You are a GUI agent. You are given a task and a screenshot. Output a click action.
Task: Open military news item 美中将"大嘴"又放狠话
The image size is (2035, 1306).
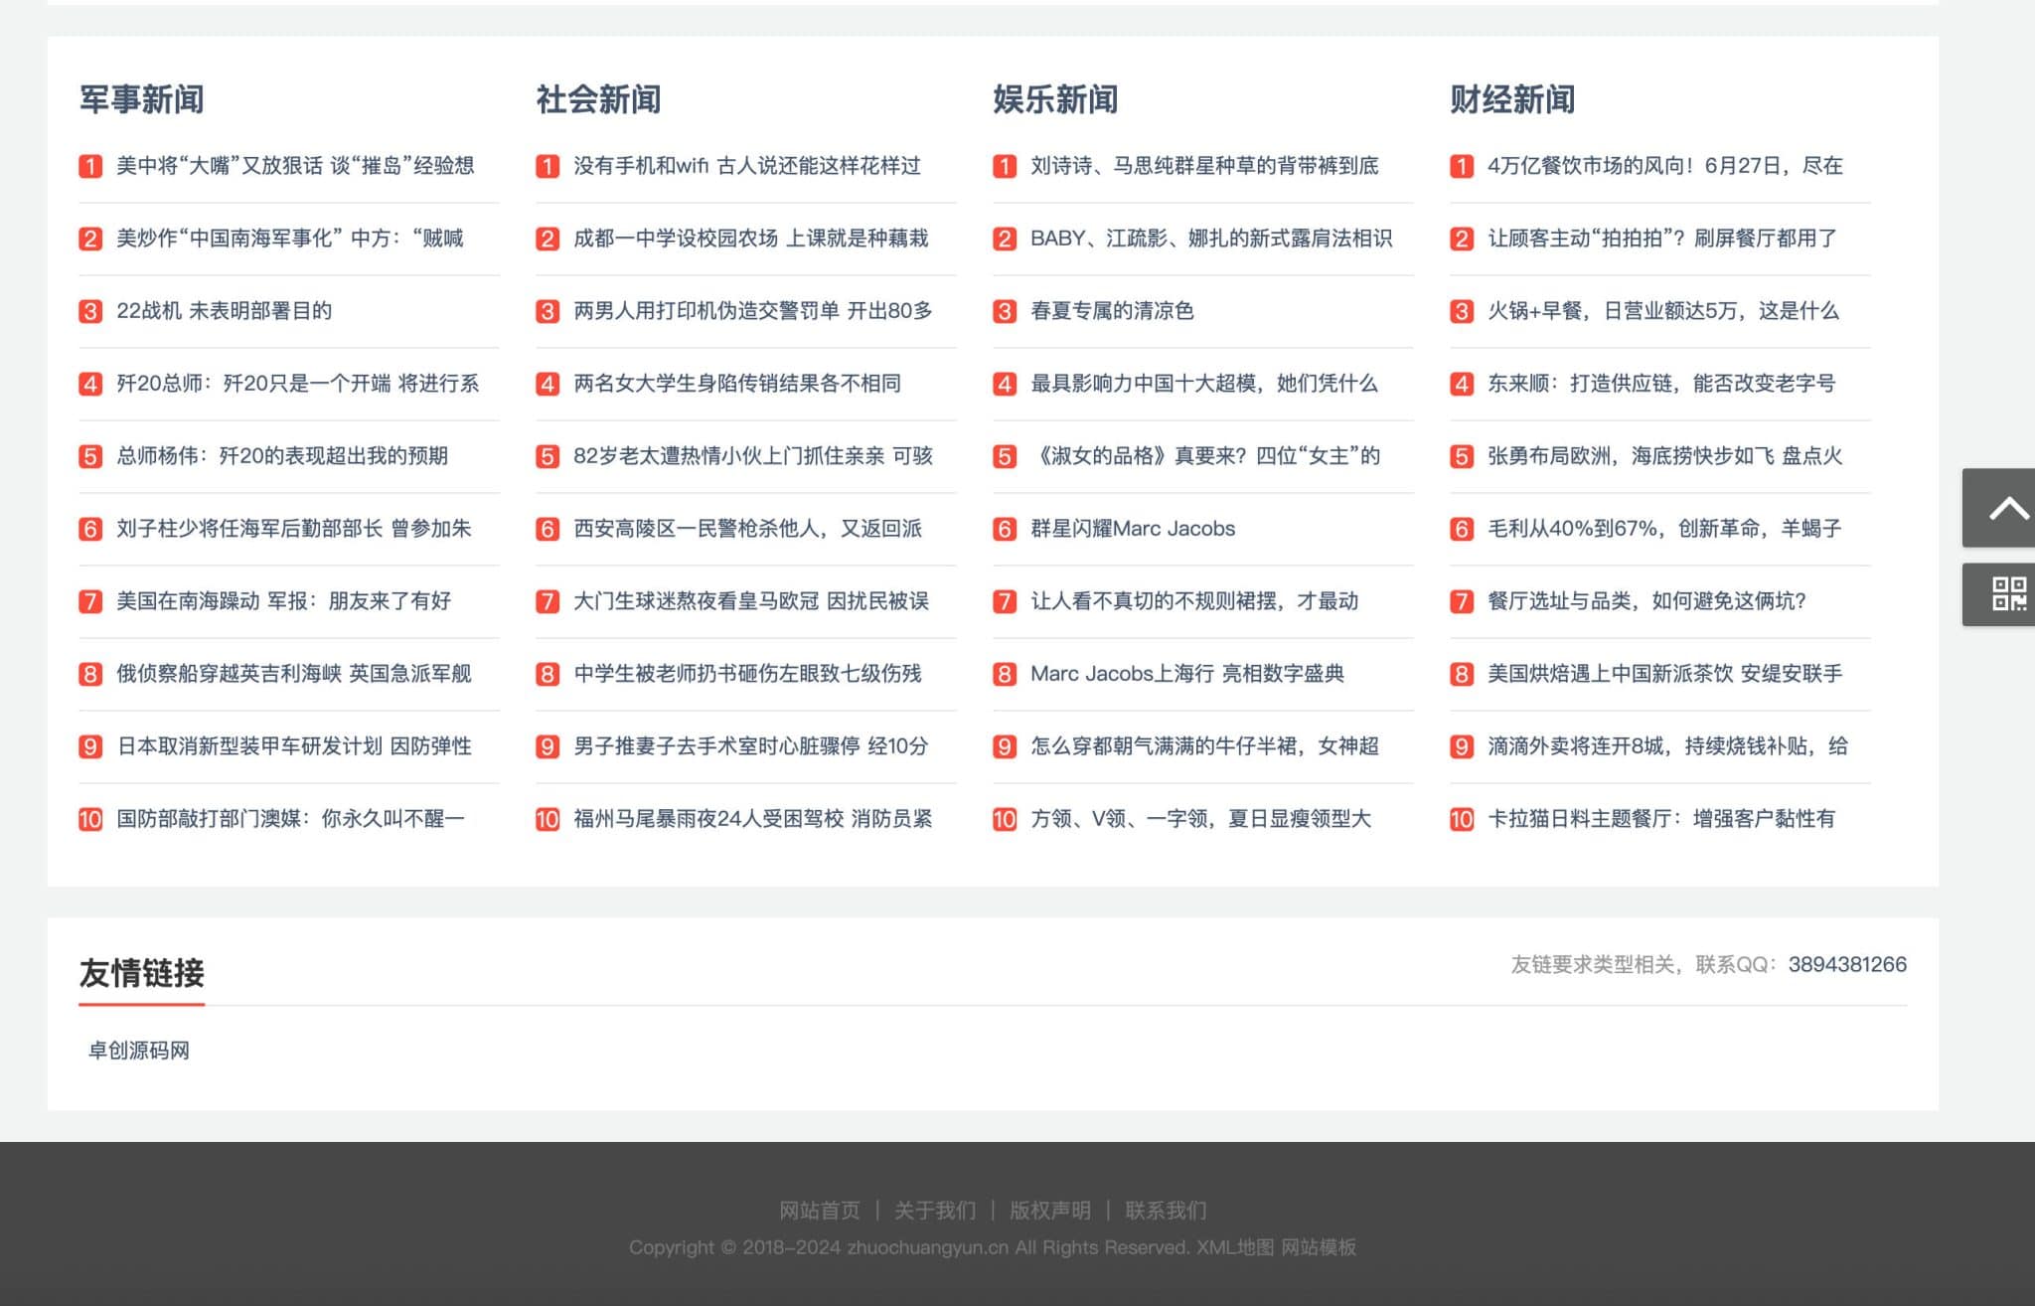click(x=295, y=166)
